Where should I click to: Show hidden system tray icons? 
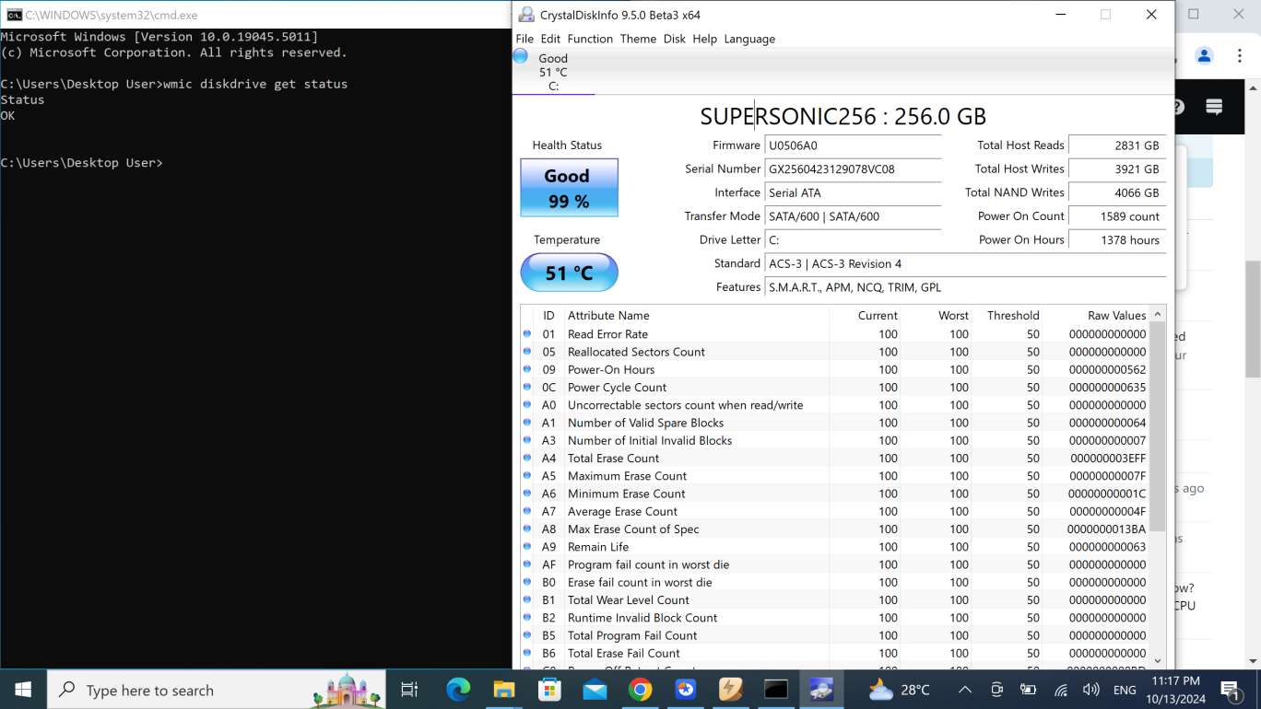coord(964,690)
